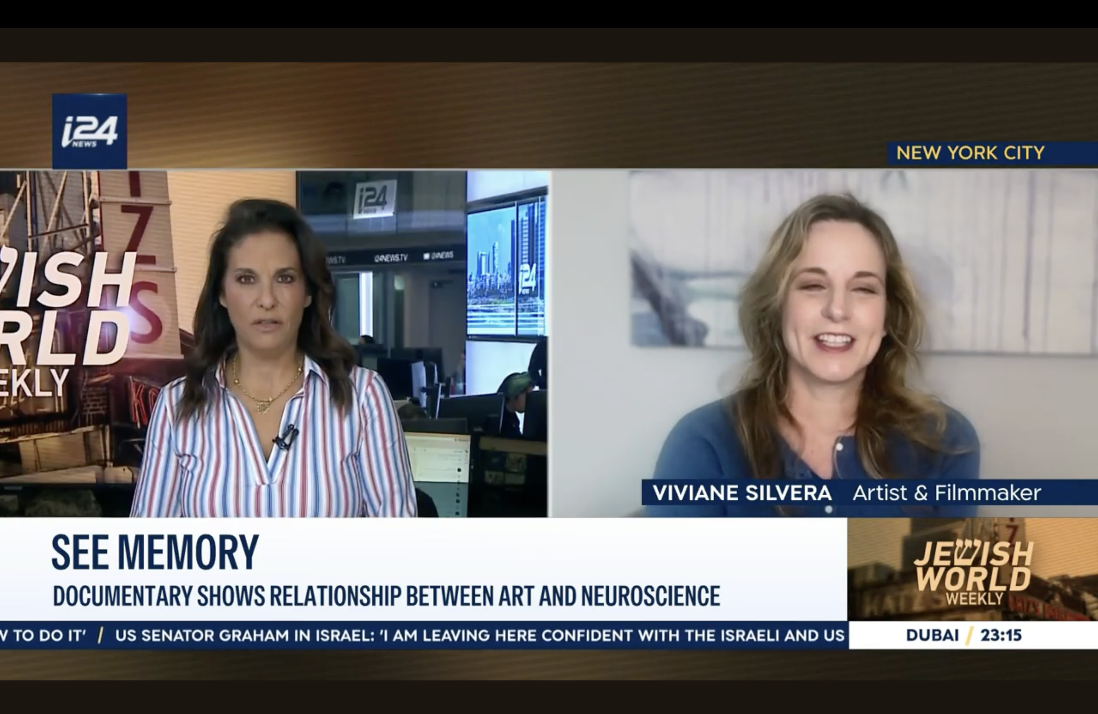Click the i24 sign hanging in studio background
The width and height of the screenshot is (1098, 714).
click(374, 198)
